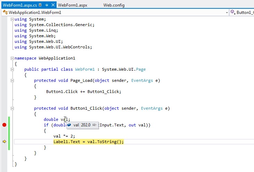This screenshot has height=172, width=254.
Task: Remove the red breakpoint marker
Action: tap(5, 125)
